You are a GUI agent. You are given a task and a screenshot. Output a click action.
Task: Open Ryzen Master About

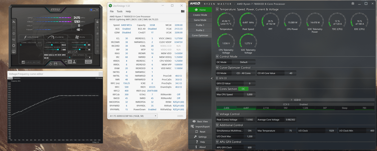[200, 147]
